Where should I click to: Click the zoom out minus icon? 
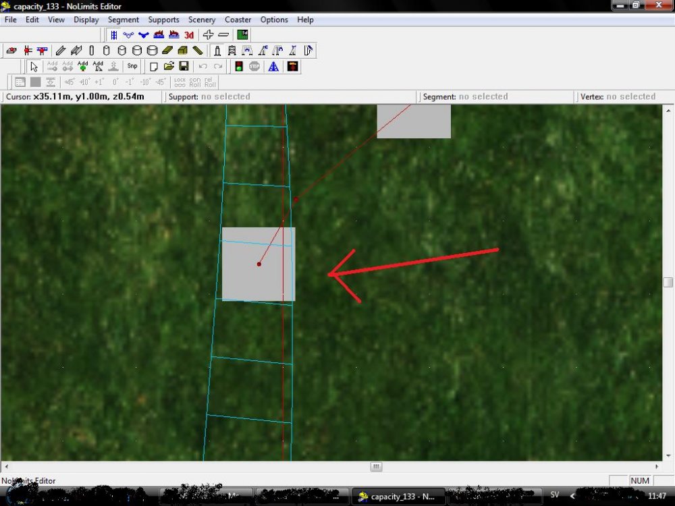click(x=223, y=34)
